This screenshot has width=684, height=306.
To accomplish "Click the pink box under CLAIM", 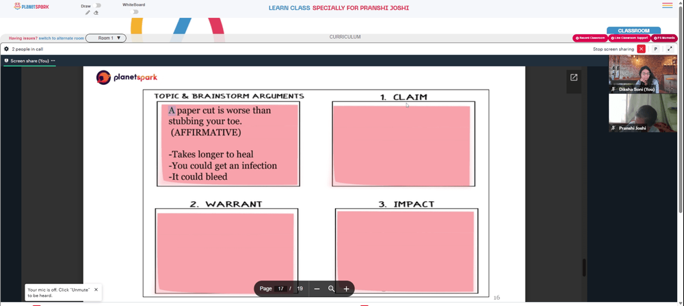I will (402, 145).
